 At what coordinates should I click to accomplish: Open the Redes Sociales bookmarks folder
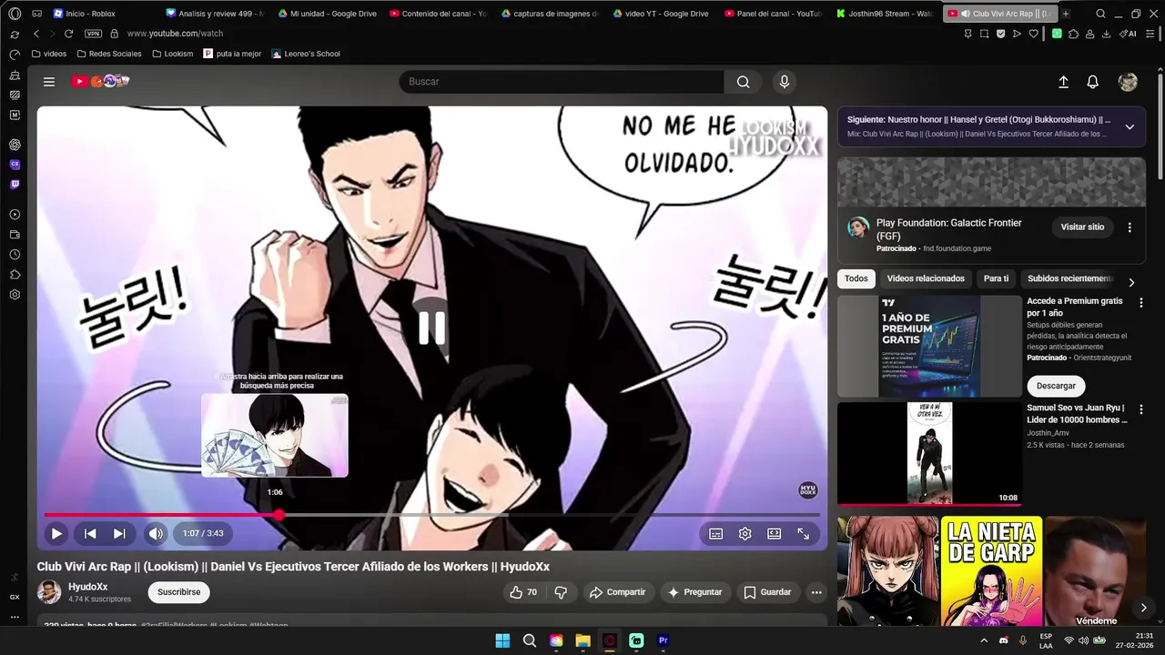108,54
